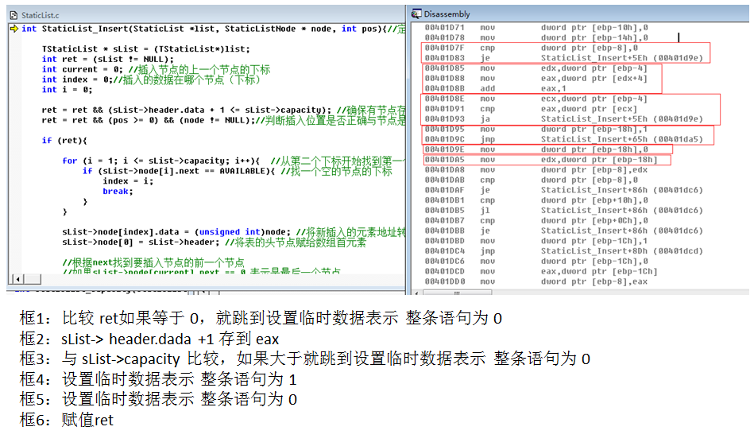Click the 'break;' statement

[118, 191]
